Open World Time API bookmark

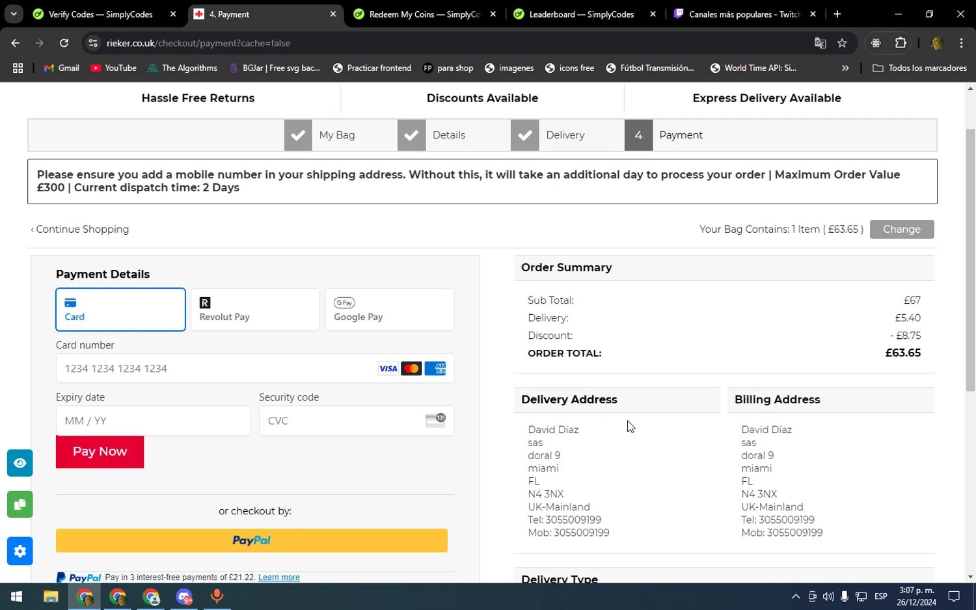(x=753, y=68)
